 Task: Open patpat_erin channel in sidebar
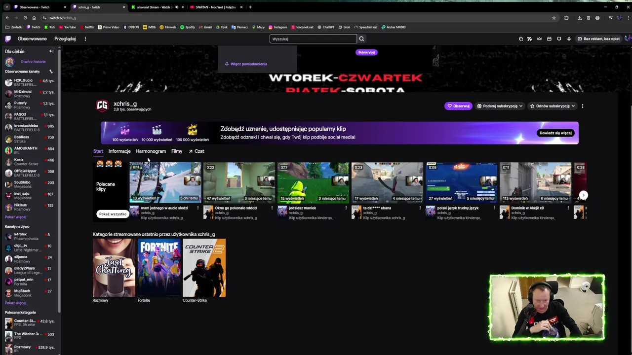pyautogui.click(x=30, y=282)
